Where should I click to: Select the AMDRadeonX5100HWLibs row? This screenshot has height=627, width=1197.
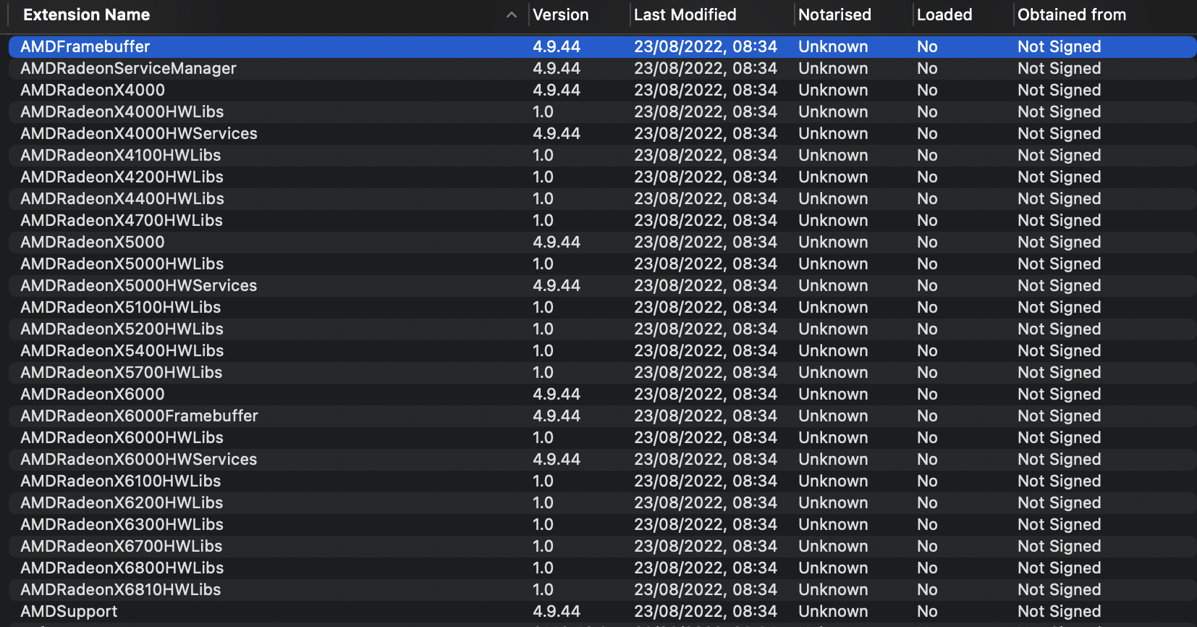(602, 307)
